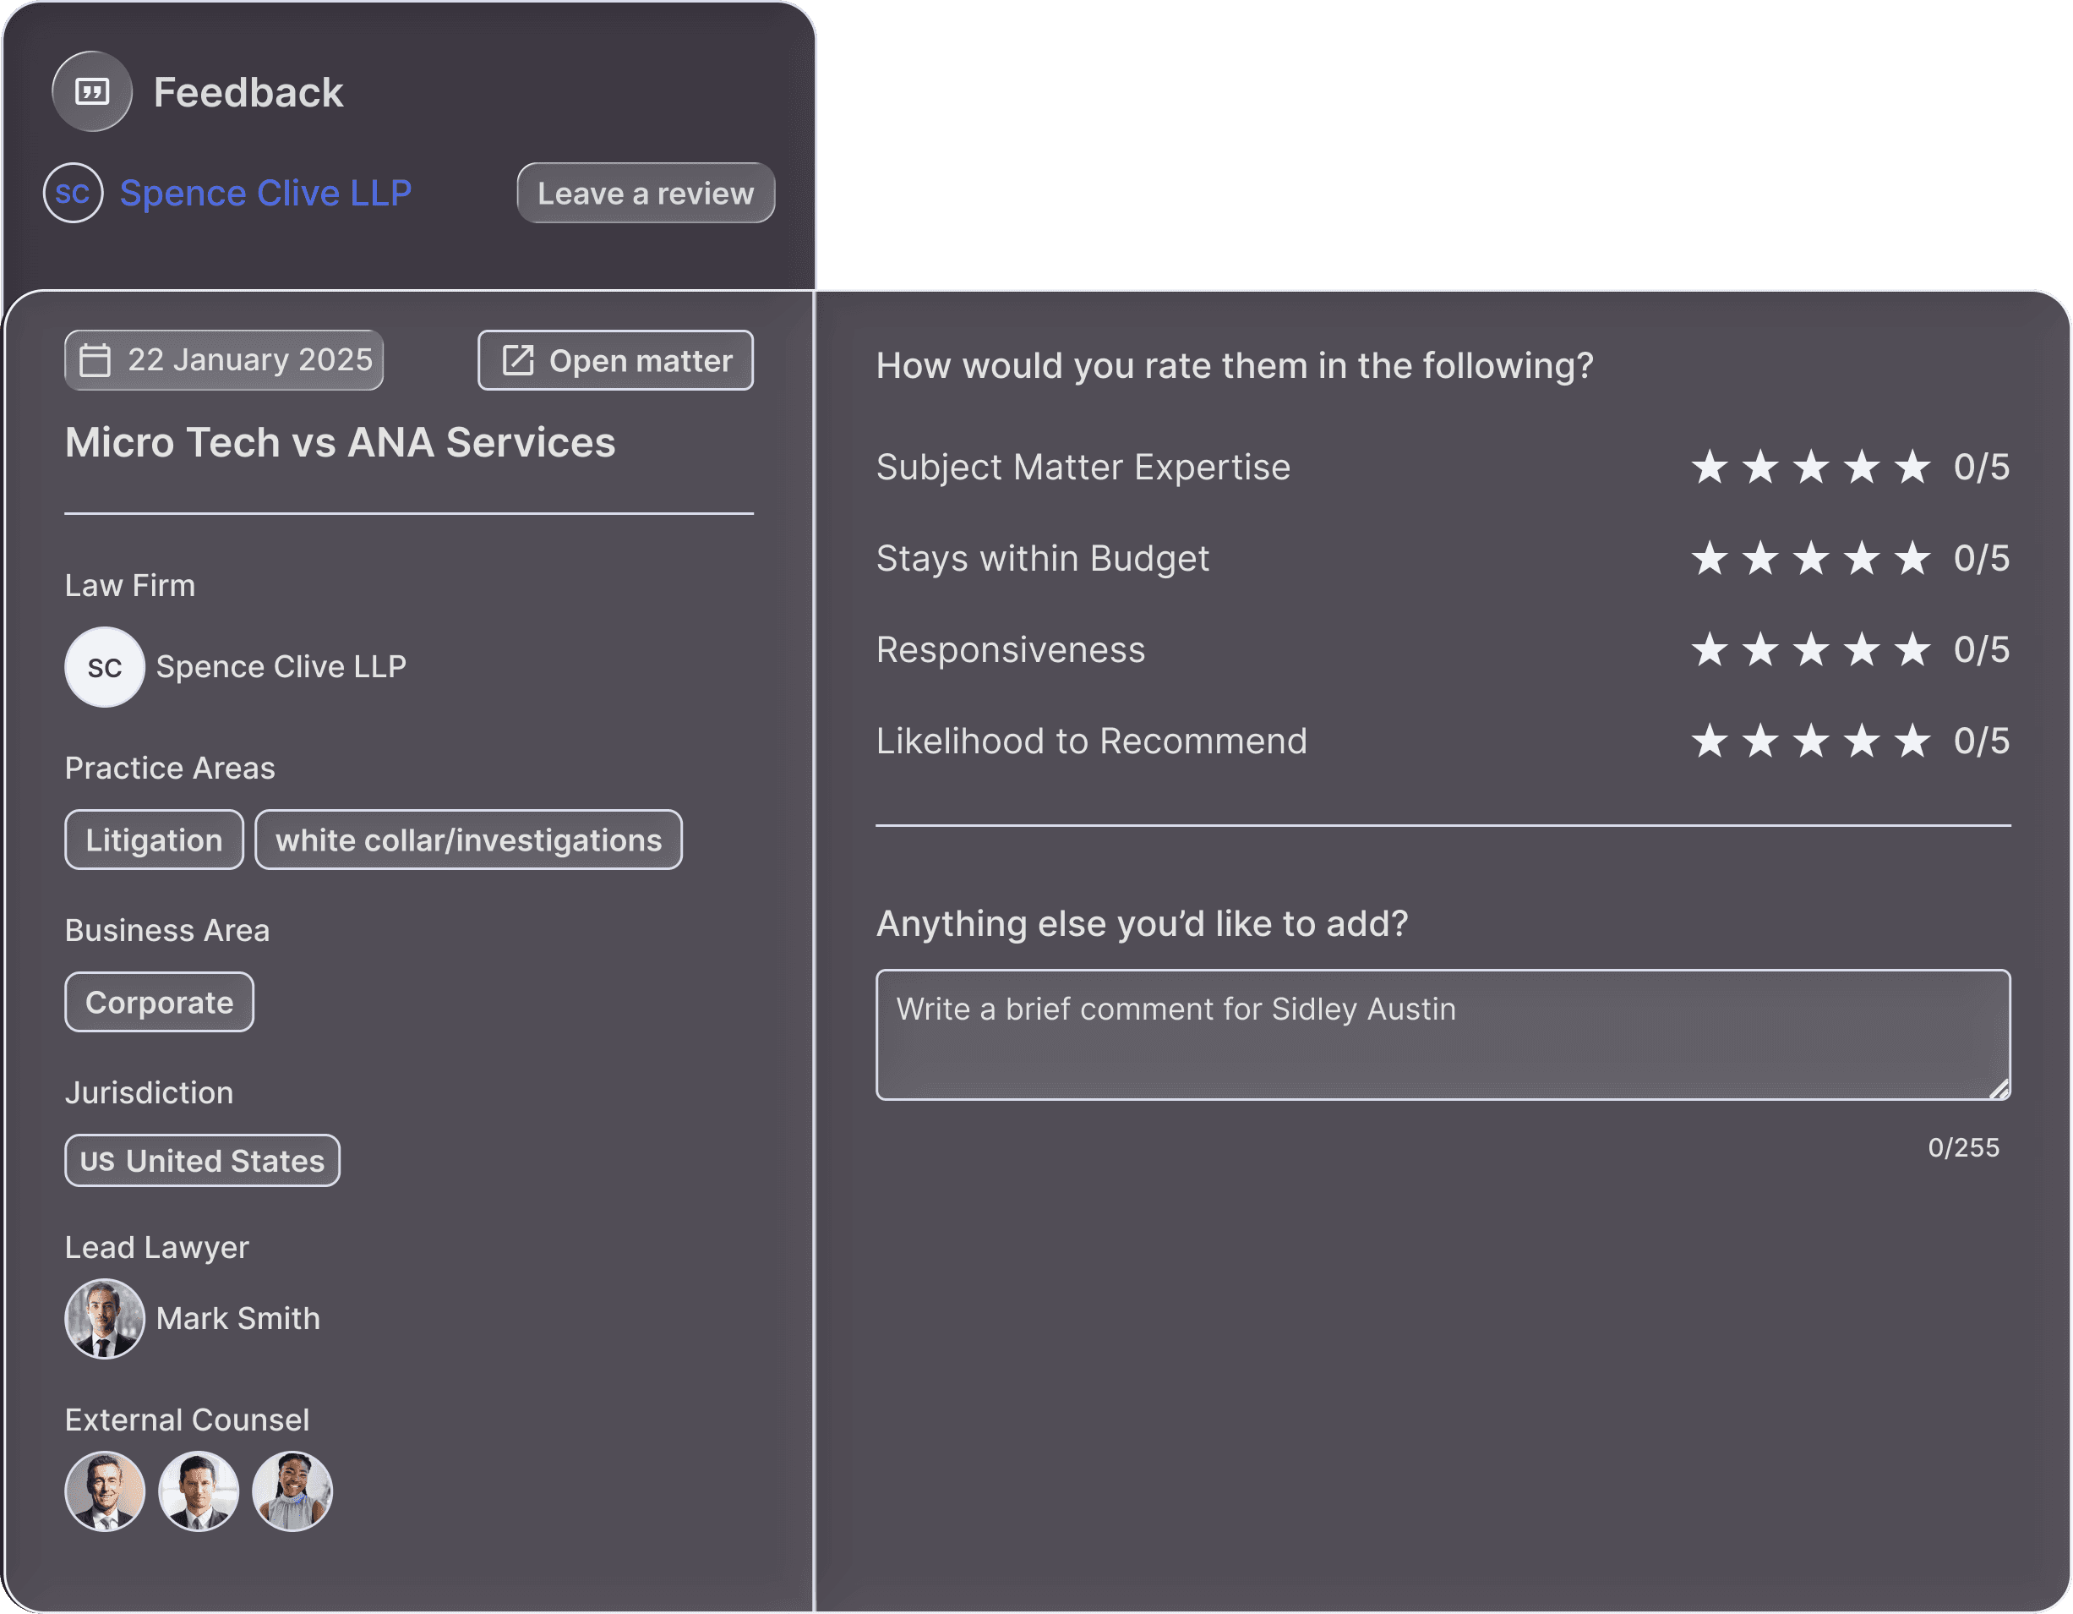Rate Subject Matter Expertise five stars
2073x1614 pixels.
click(1912, 467)
